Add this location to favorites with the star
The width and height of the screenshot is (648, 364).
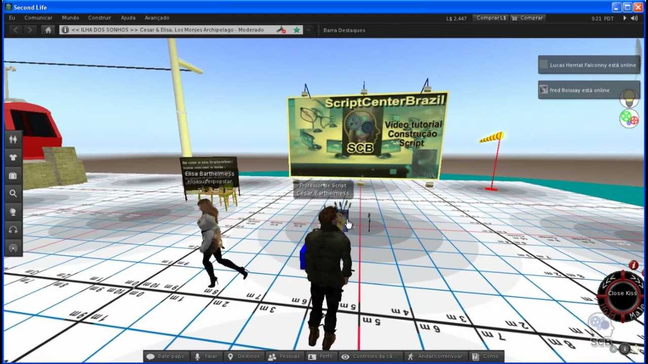297,30
